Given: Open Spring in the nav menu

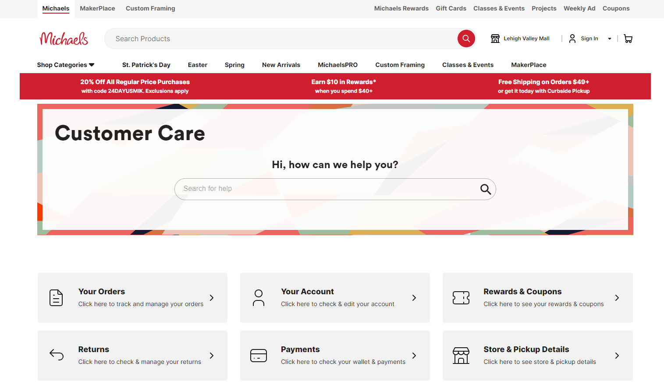Looking at the screenshot, I should point(234,65).
